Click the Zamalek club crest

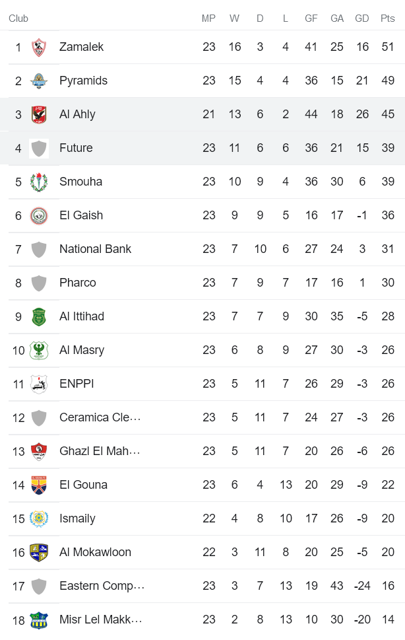tap(40, 47)
